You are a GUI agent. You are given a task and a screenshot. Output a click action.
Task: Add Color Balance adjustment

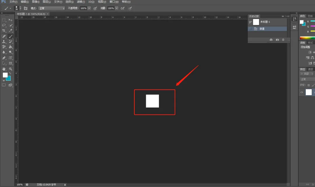(312, 58)
